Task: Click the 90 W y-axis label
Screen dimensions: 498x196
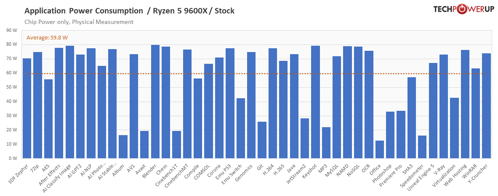Action: [x=11, y=30]
